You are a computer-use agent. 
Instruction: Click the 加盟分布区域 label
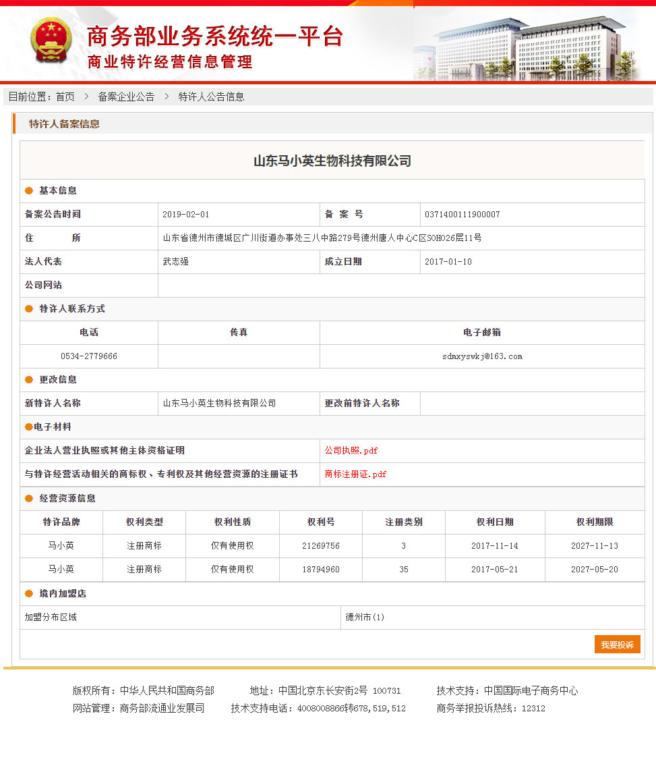(x=51, y=617)
